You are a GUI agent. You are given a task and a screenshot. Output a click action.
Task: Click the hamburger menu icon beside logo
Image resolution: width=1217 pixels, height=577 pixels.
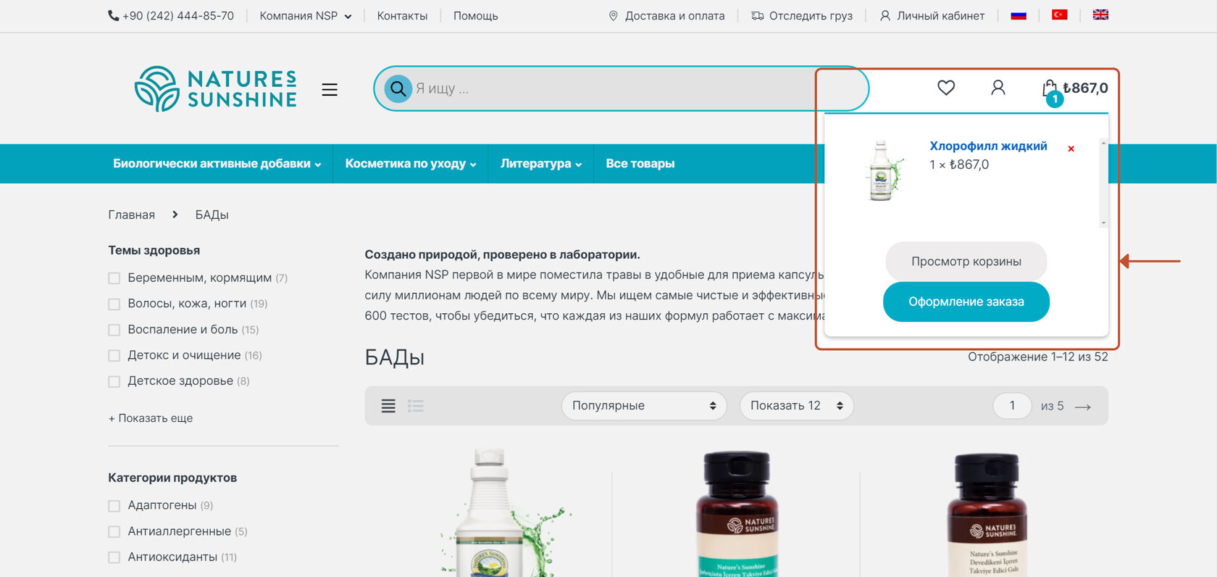coord(330,90)
